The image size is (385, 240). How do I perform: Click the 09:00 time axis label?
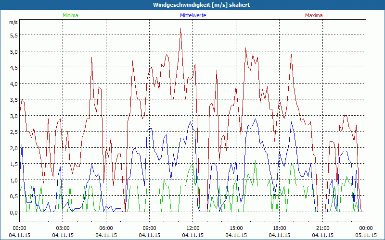(x=150, y=228)
